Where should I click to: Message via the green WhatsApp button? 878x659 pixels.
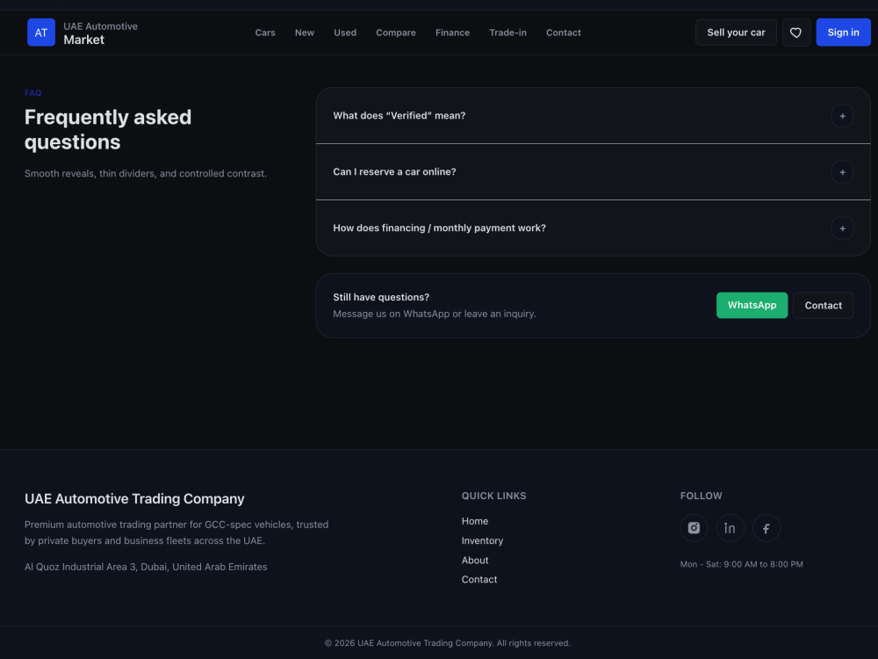pyautogui.click(x=752, y=306)
